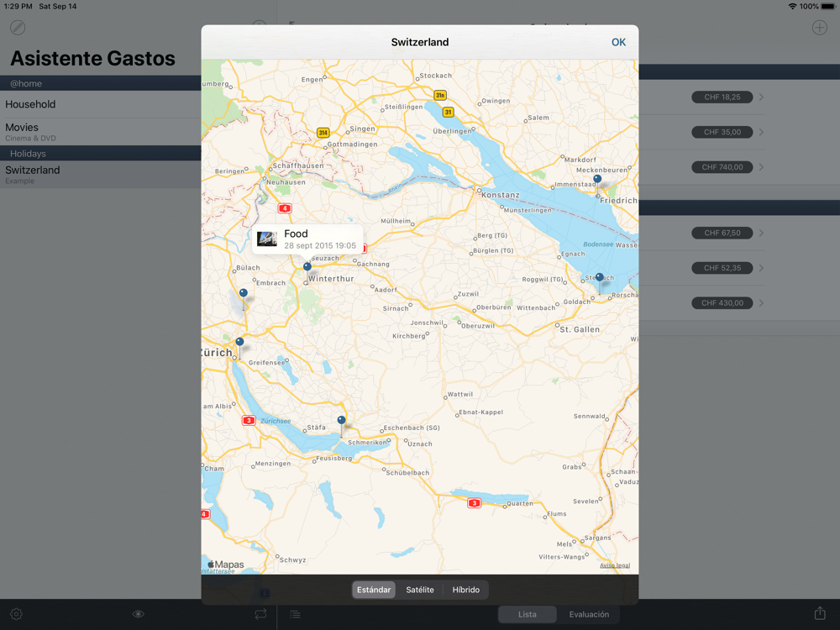Toggle the eye visibility icon in bottom toolbar
The image size is (840, 630).
coord(139,614)
